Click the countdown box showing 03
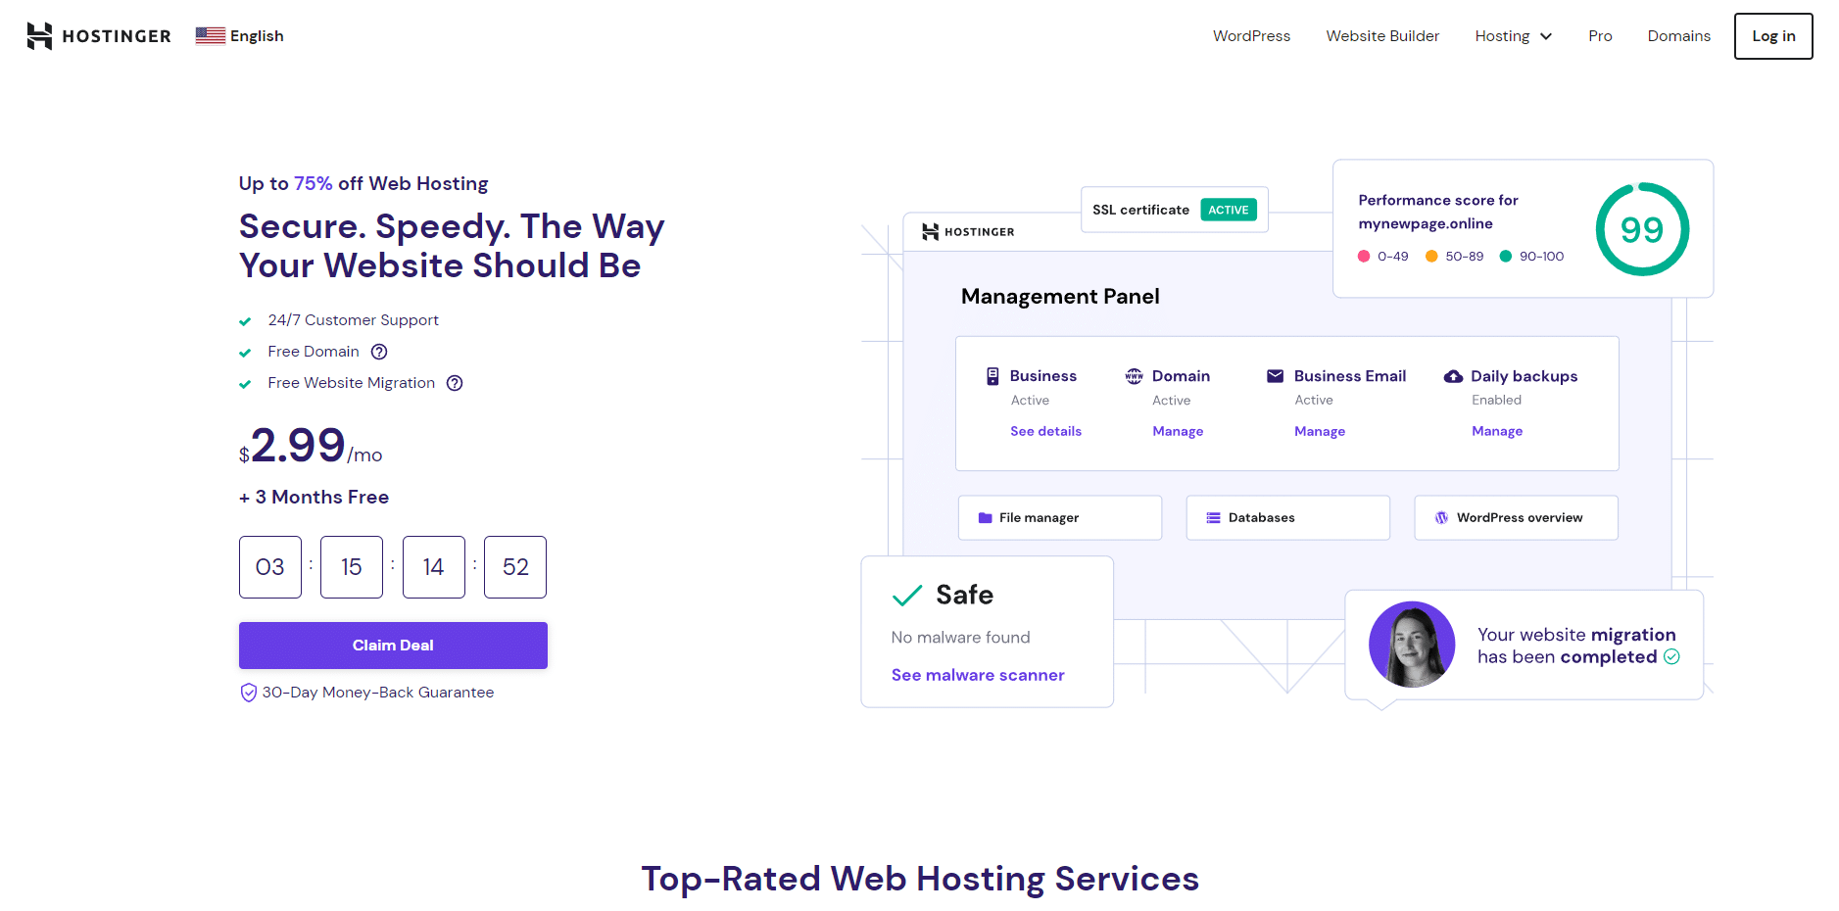Screen dimensions: 1839x911 coord(270,567)
